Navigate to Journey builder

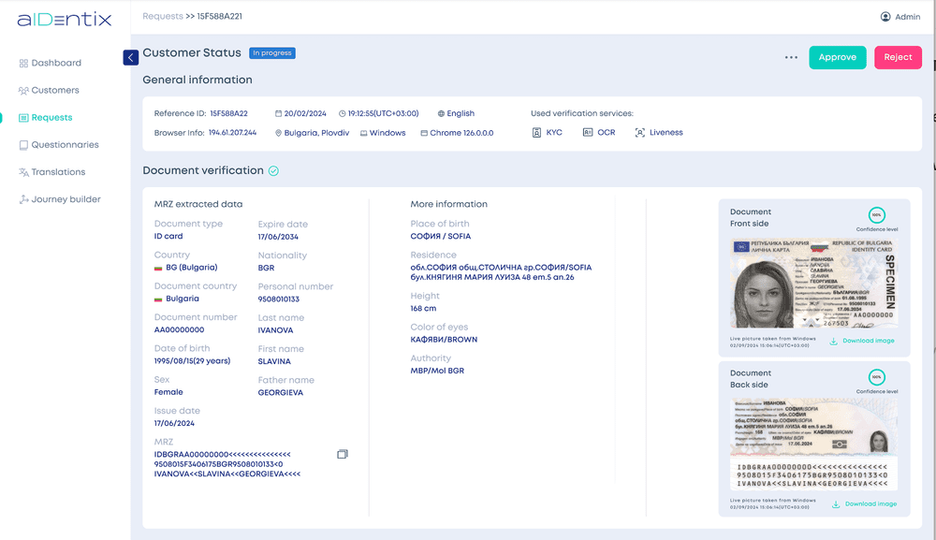click(66, 199)
